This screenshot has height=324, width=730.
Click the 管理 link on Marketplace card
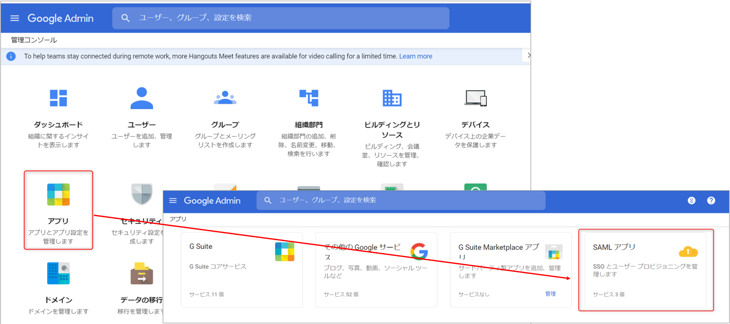click(x=550, y=294)
